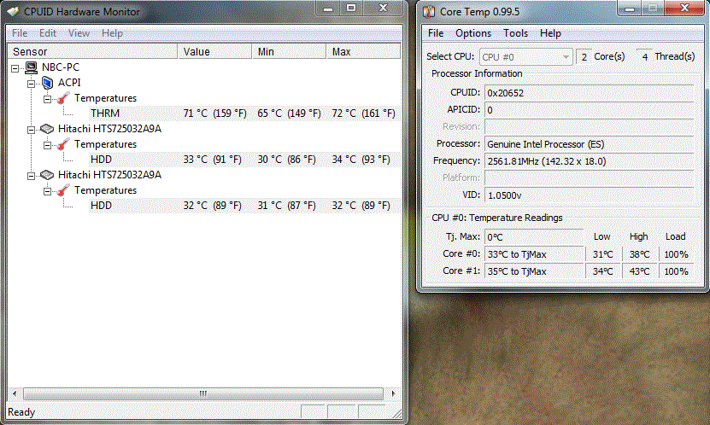Collapse second Hitachi HTS725032A9A node
The image size is (710, 425).
(x=32, y=176)
